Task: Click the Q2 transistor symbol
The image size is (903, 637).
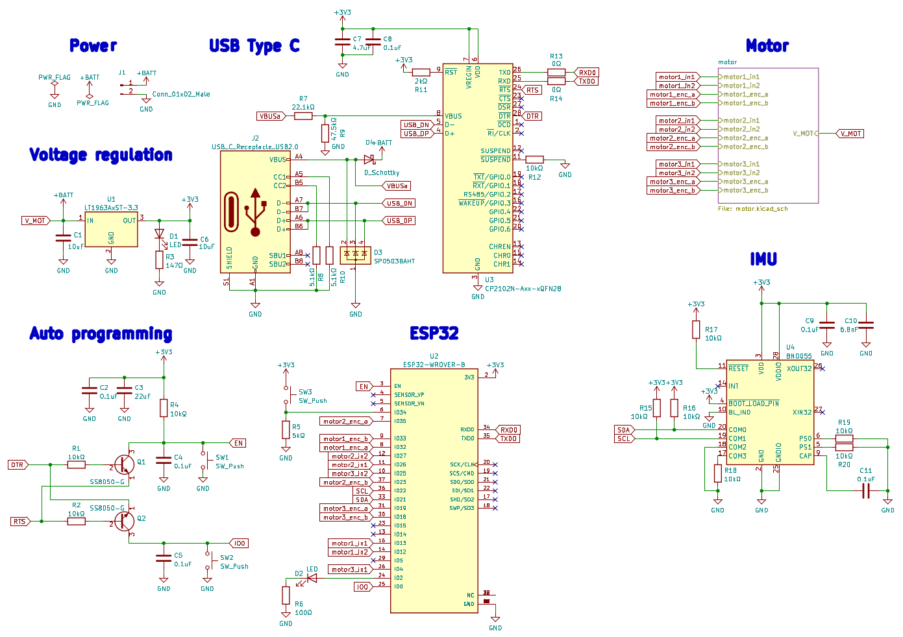Action: tap(124, 521)
